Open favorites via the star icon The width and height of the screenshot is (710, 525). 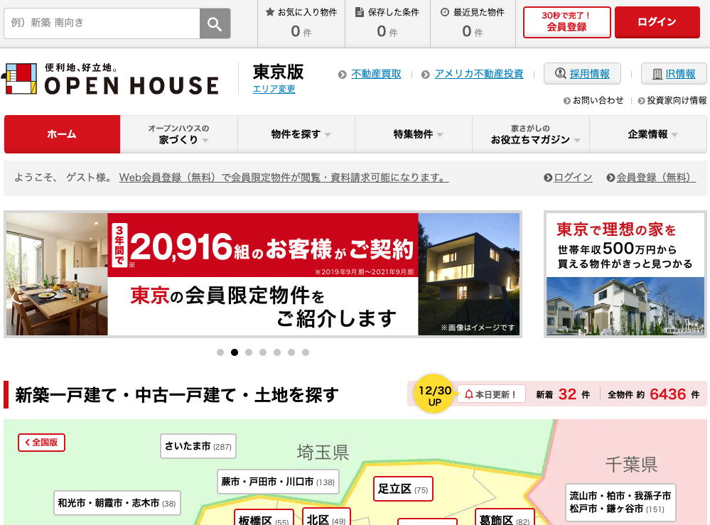tap(270, 12)
